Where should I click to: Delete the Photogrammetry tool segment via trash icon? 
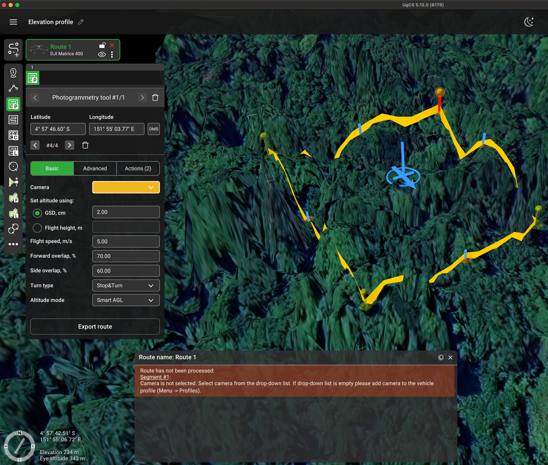155,98
